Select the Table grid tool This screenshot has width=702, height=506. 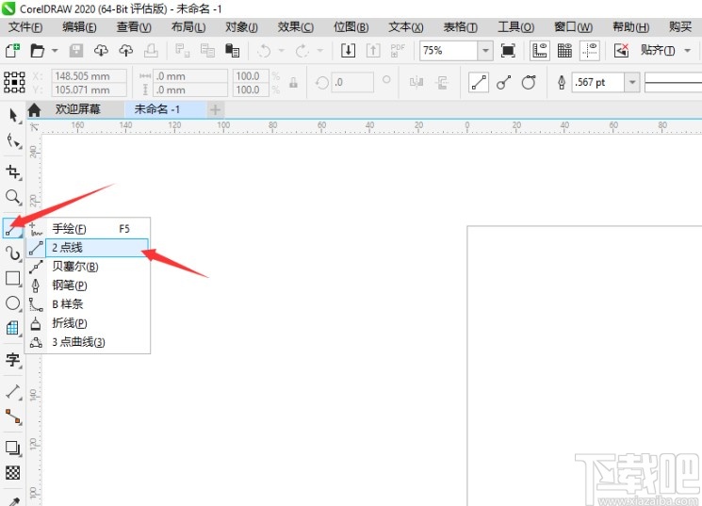tap(13, 328)
